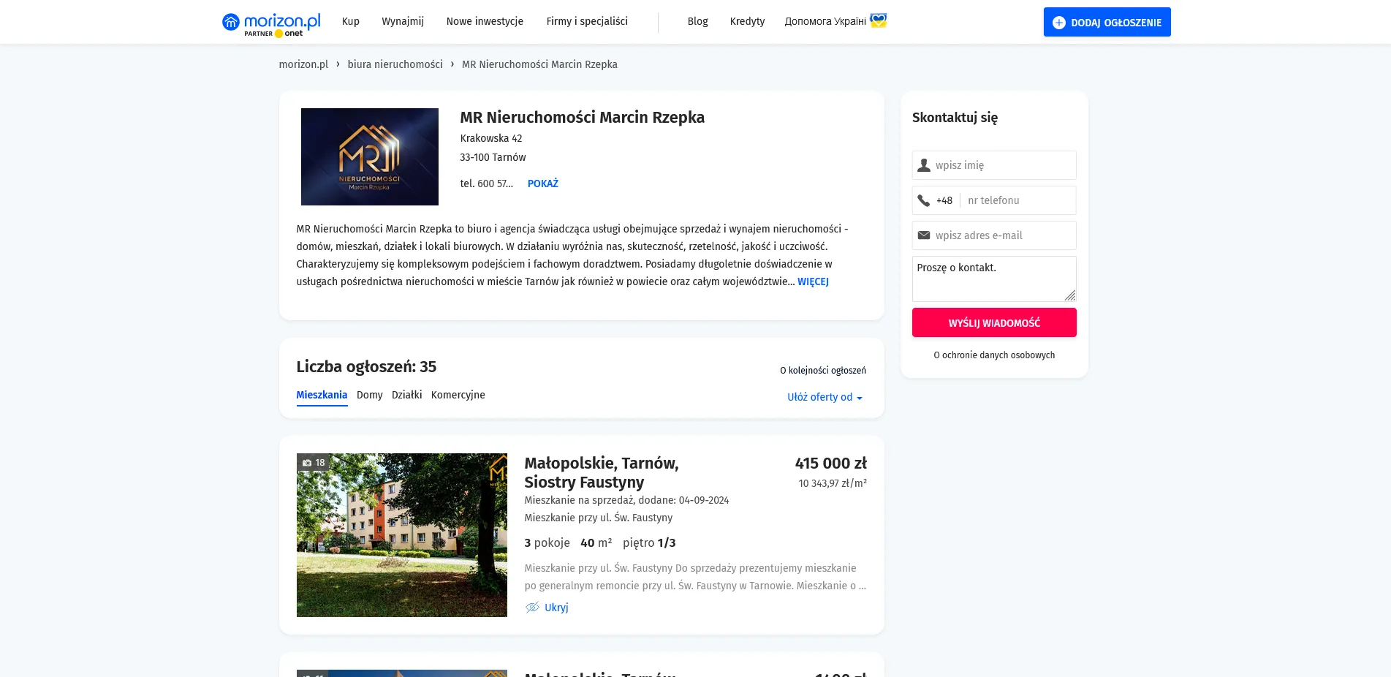This screenshot has width=1391, height=677.
Task: Switch to the Domy tab
Action: click(x=370, y=395)
